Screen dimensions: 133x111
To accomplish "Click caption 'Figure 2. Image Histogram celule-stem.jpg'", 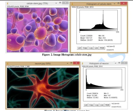I will tap(67, 55).
